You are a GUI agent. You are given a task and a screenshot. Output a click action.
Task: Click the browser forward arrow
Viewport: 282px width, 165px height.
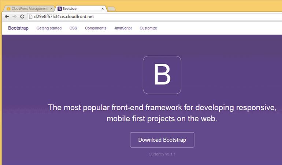click(x=14, y=17)
